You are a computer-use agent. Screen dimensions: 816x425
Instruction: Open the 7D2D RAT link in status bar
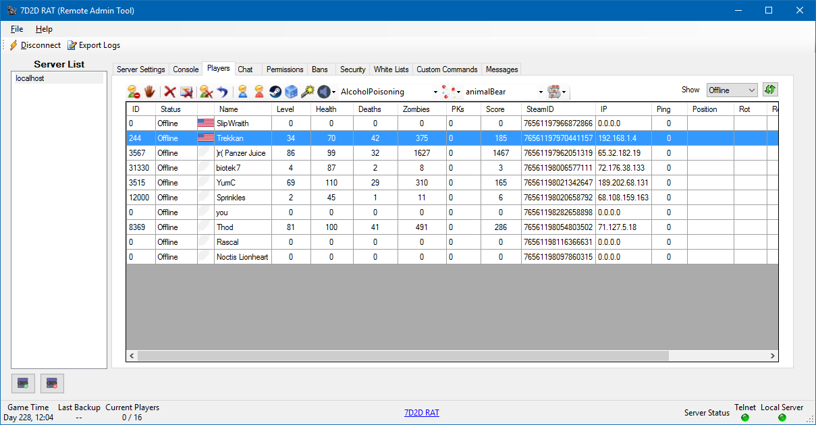tap(421, 412)
